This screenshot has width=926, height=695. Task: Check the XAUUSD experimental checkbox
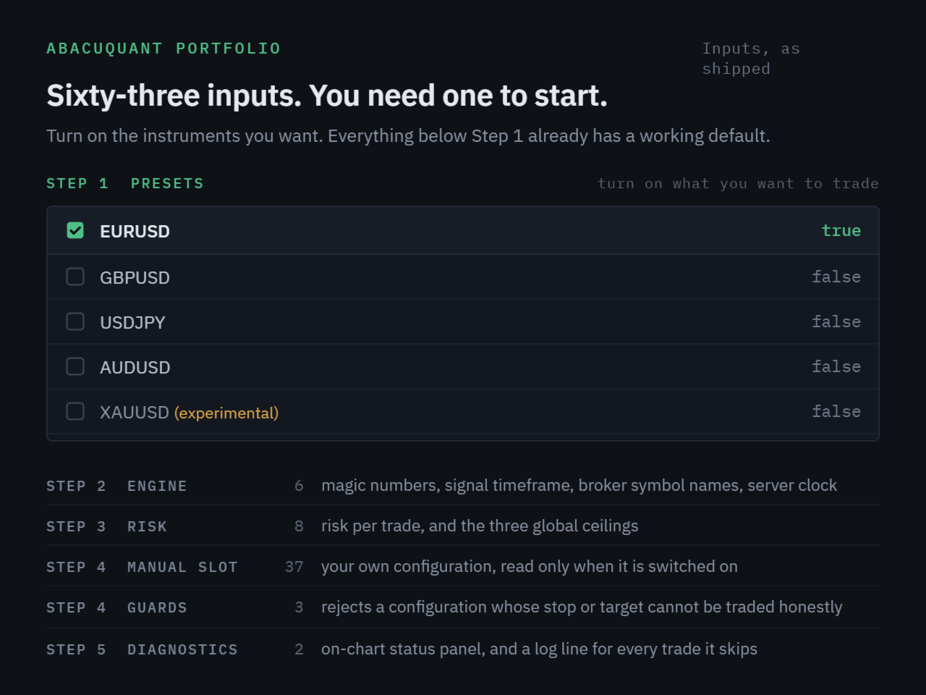[75, 411]
